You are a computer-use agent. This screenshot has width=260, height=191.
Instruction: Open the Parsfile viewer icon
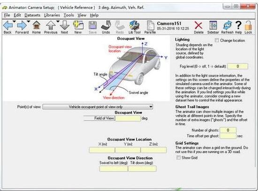pyautogui.click(x=150, y=25)
